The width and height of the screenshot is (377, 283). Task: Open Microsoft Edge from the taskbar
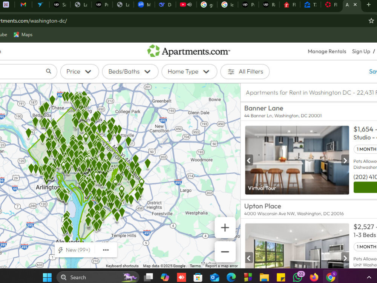[231, 277]
